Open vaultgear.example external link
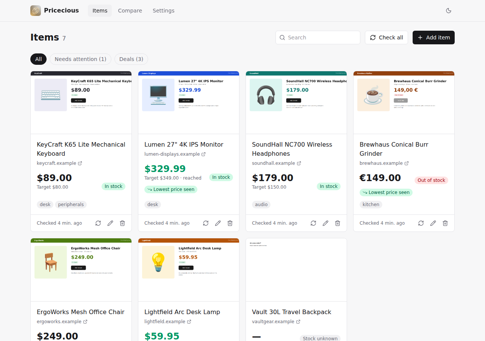The height and width of the screenshot is (341, 485). pyautogui.click(x=276, y=322)
